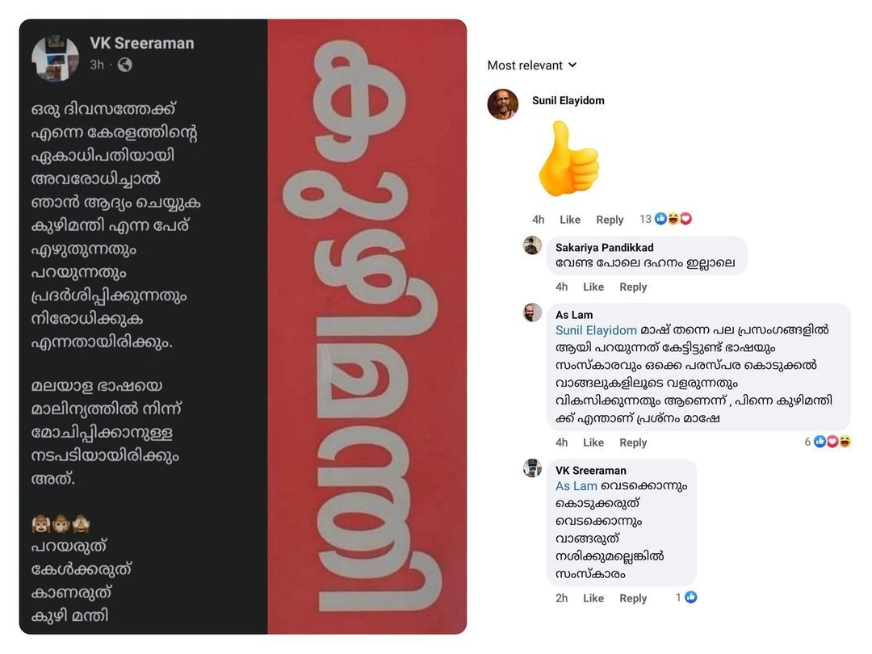View reactions on Sunil Elayidom's comment

point(665,219)
